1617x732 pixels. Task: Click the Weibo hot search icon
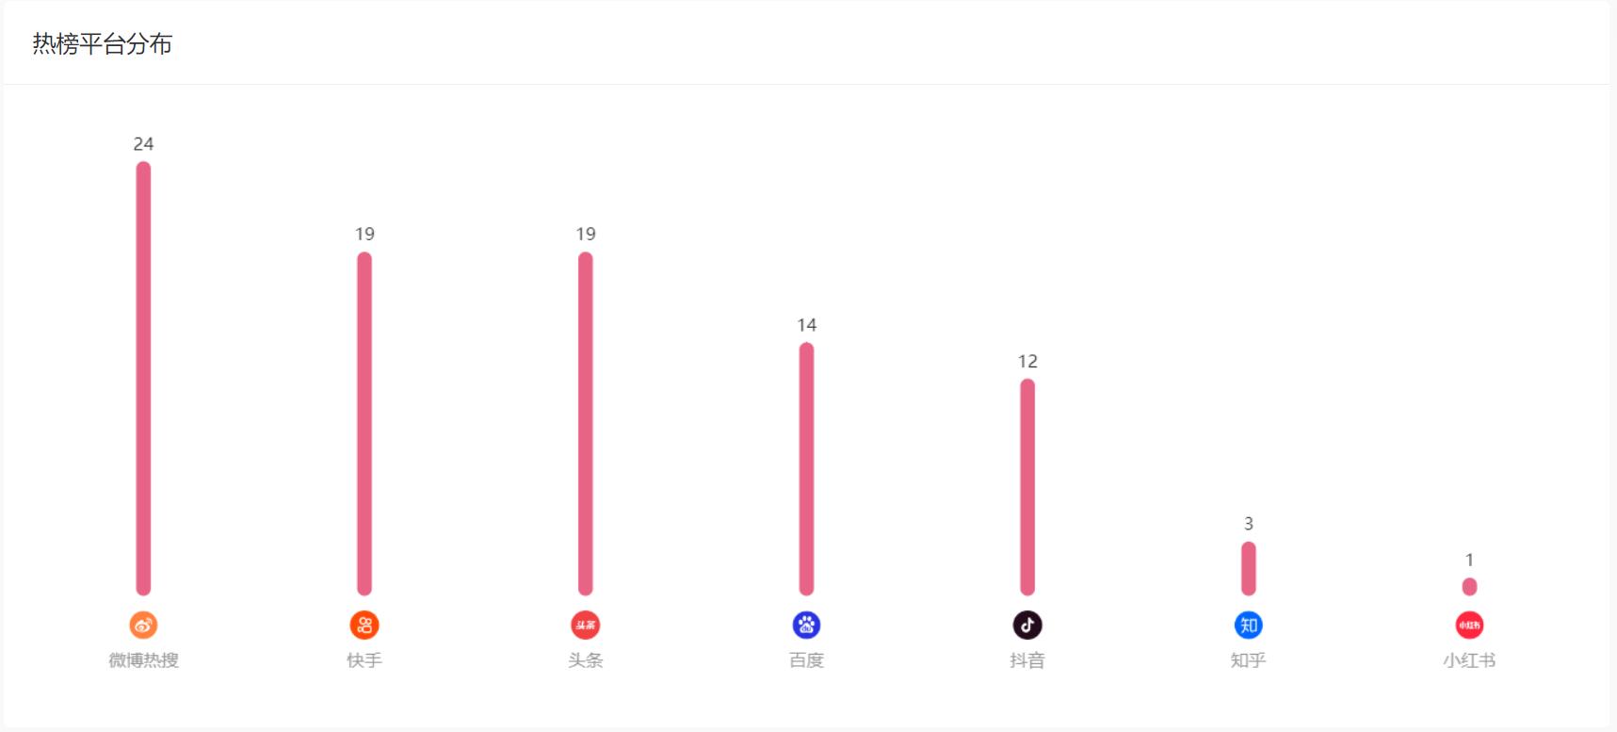(x=143, y=625)
